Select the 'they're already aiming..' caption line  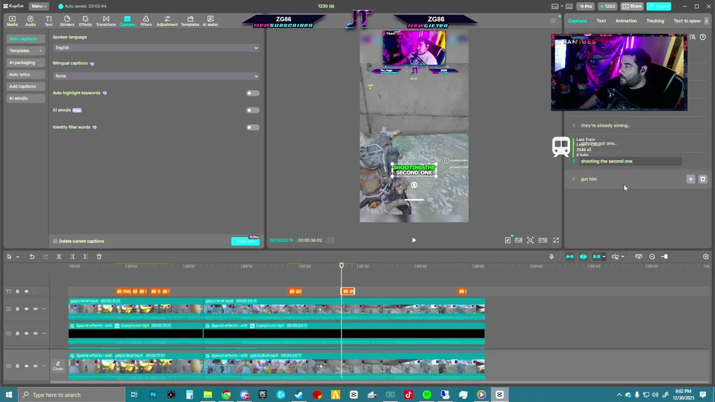pyautogui.click(x=606, y=126)
